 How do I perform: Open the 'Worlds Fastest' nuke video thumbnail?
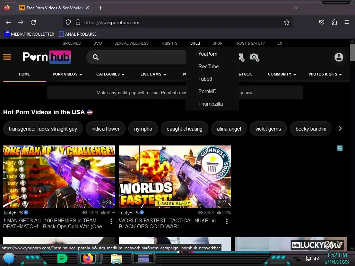(175, 177)
